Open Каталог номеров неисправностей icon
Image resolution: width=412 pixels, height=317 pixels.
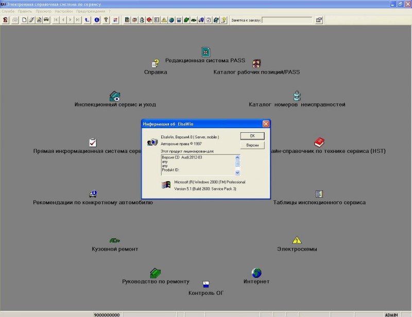tap(297, 96)
